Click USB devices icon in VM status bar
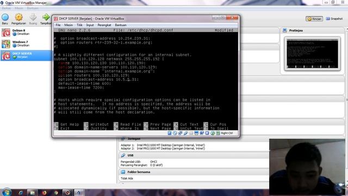The image size is (348, 196). click(185, 133)
